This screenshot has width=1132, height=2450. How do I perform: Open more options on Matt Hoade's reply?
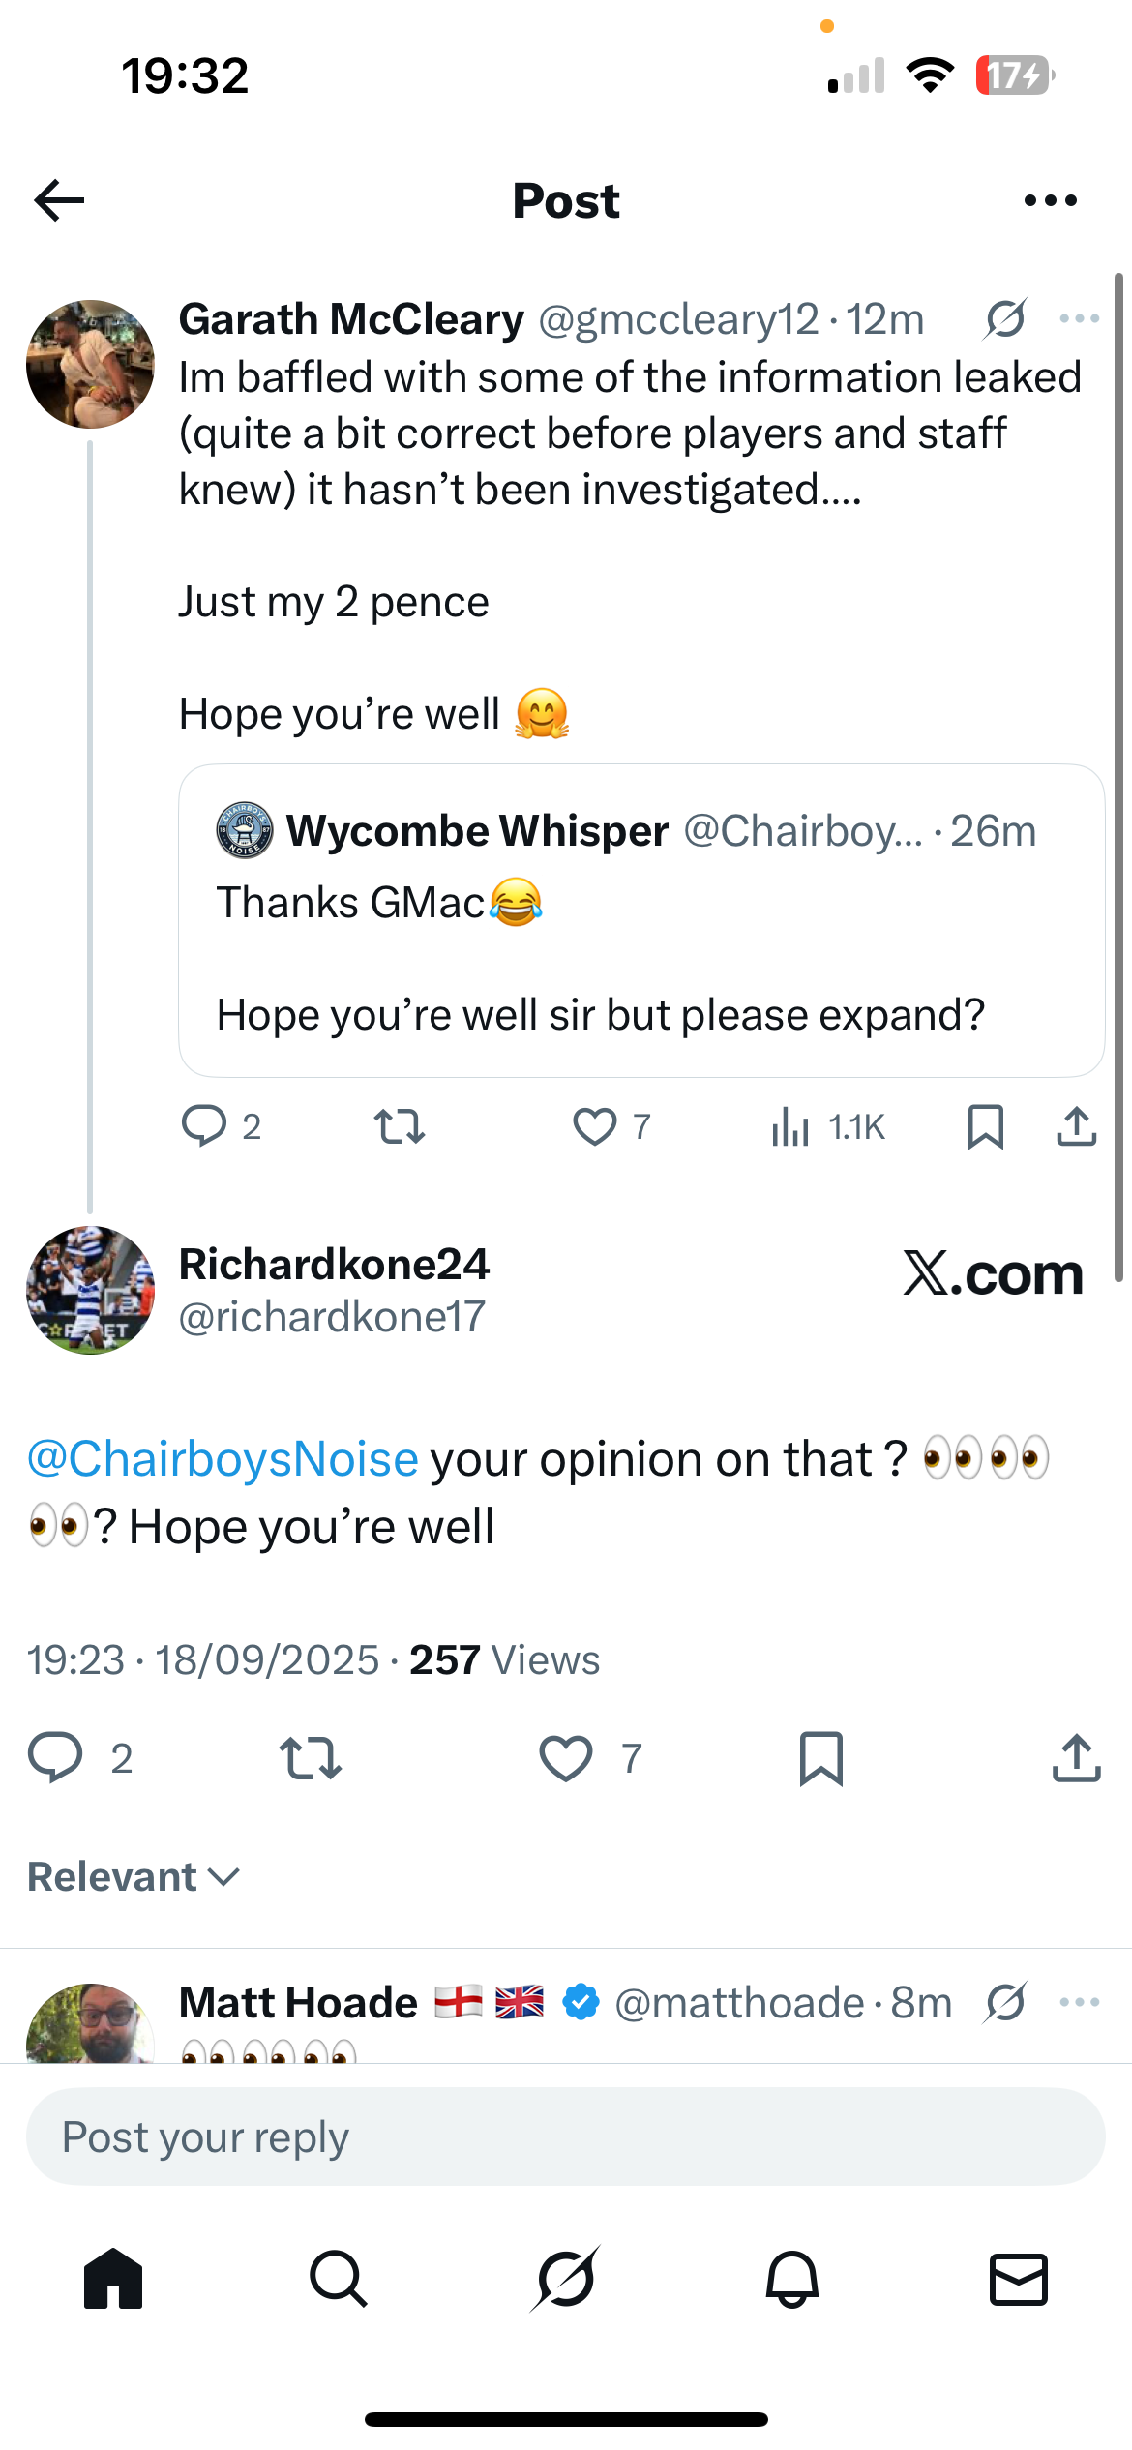(x=1080, y=2002)
